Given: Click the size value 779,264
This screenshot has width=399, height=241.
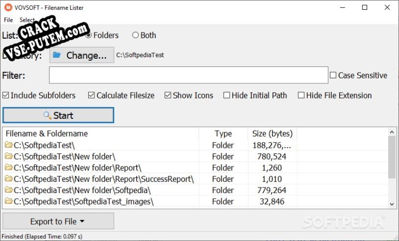Looking at the screenshot, I should [x=272, y=190].
